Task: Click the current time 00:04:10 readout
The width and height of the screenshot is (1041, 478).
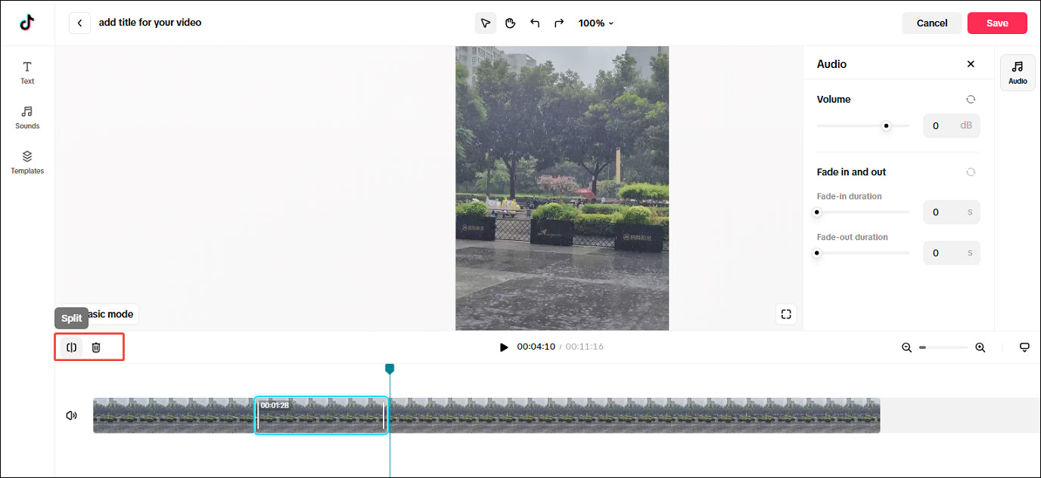Action: (536, 347)
